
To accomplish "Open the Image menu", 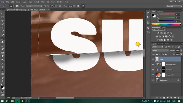I will (18, 2).
